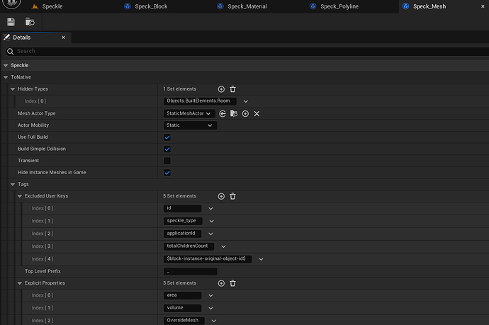Edit the Objects.BuiltElements.Room text field
The width and height of the screenshot is (489, 325).
(200, 101)
